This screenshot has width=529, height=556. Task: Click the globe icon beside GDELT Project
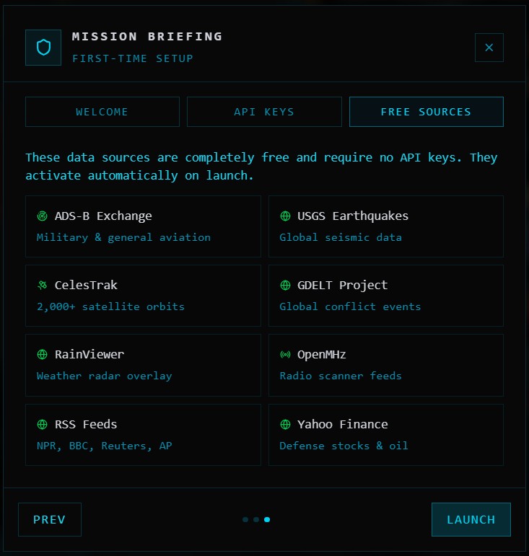[285, 286]
